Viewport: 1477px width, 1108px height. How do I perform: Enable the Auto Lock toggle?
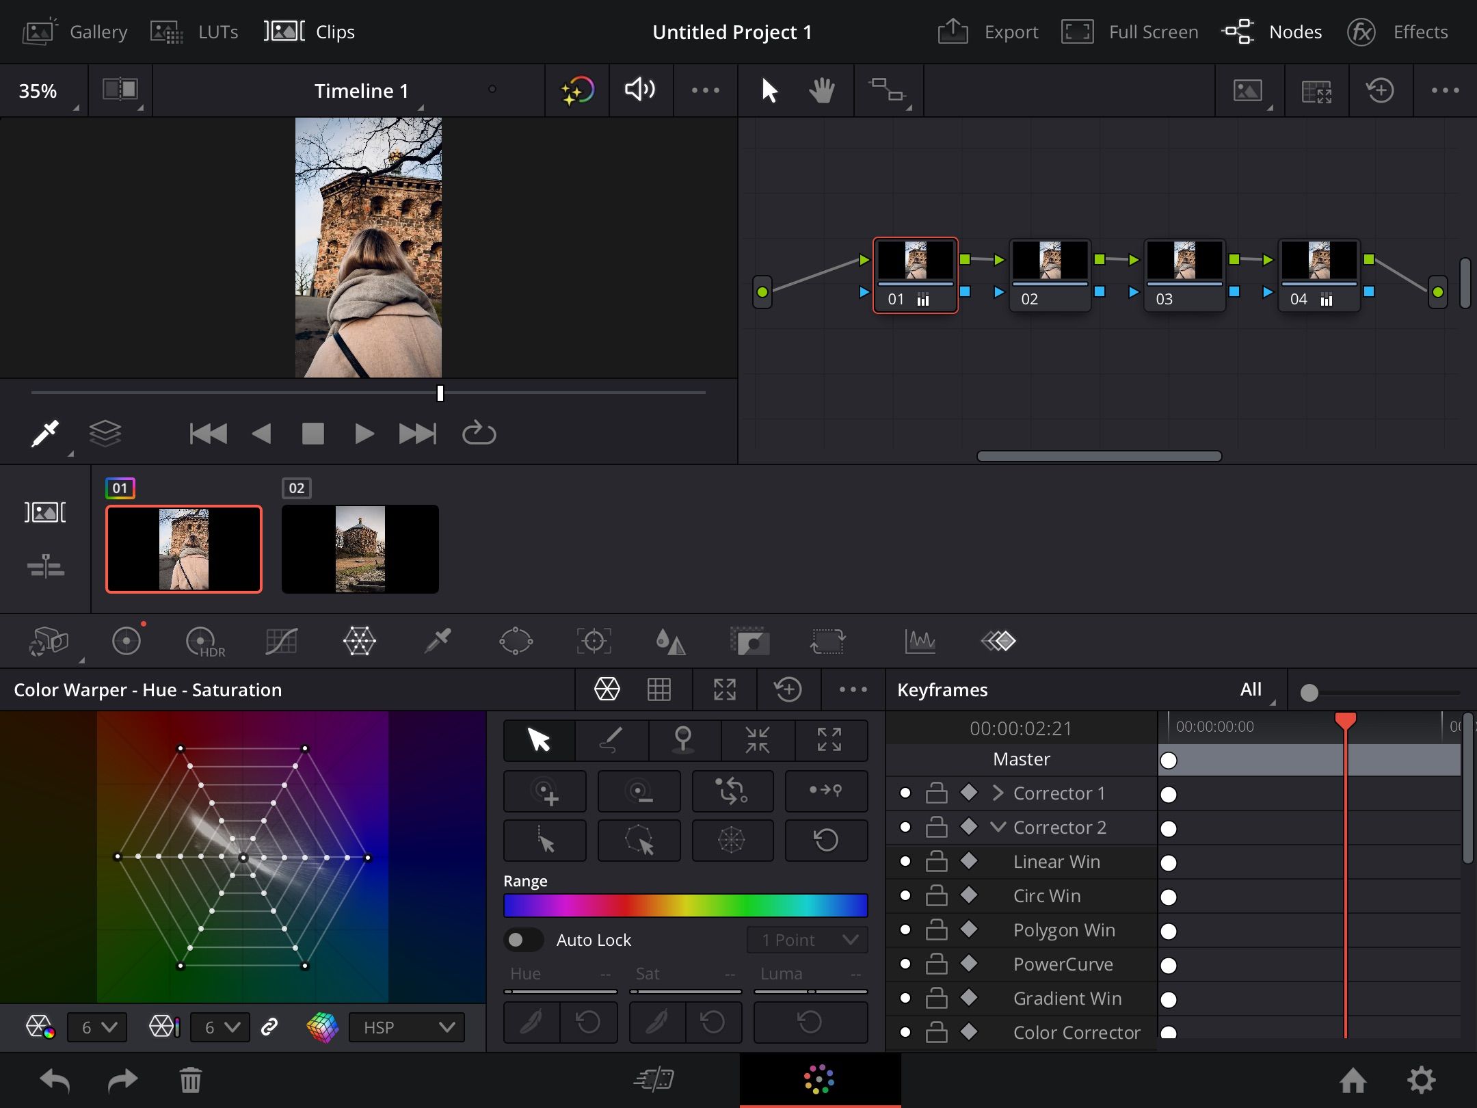[x=523, y=940]
